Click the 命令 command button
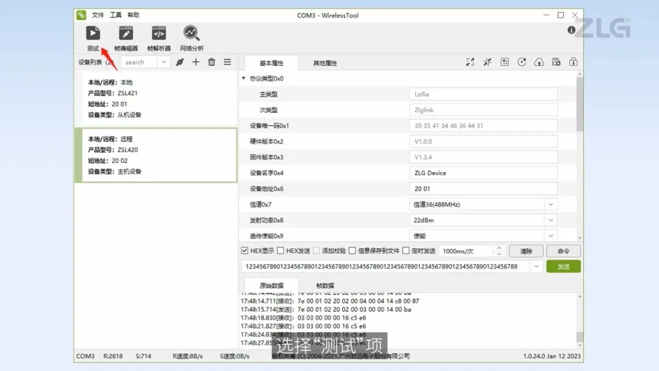 pyautogui.click(x=564, y=251)
